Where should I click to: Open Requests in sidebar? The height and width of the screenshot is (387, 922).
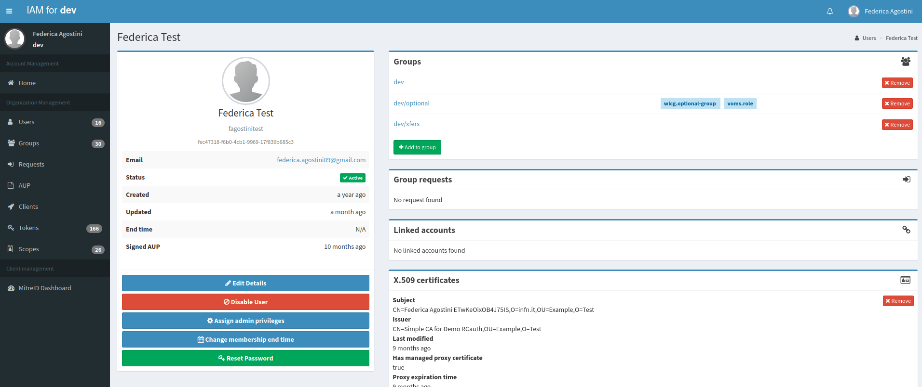pyautogui.click(x=55, y=165)
